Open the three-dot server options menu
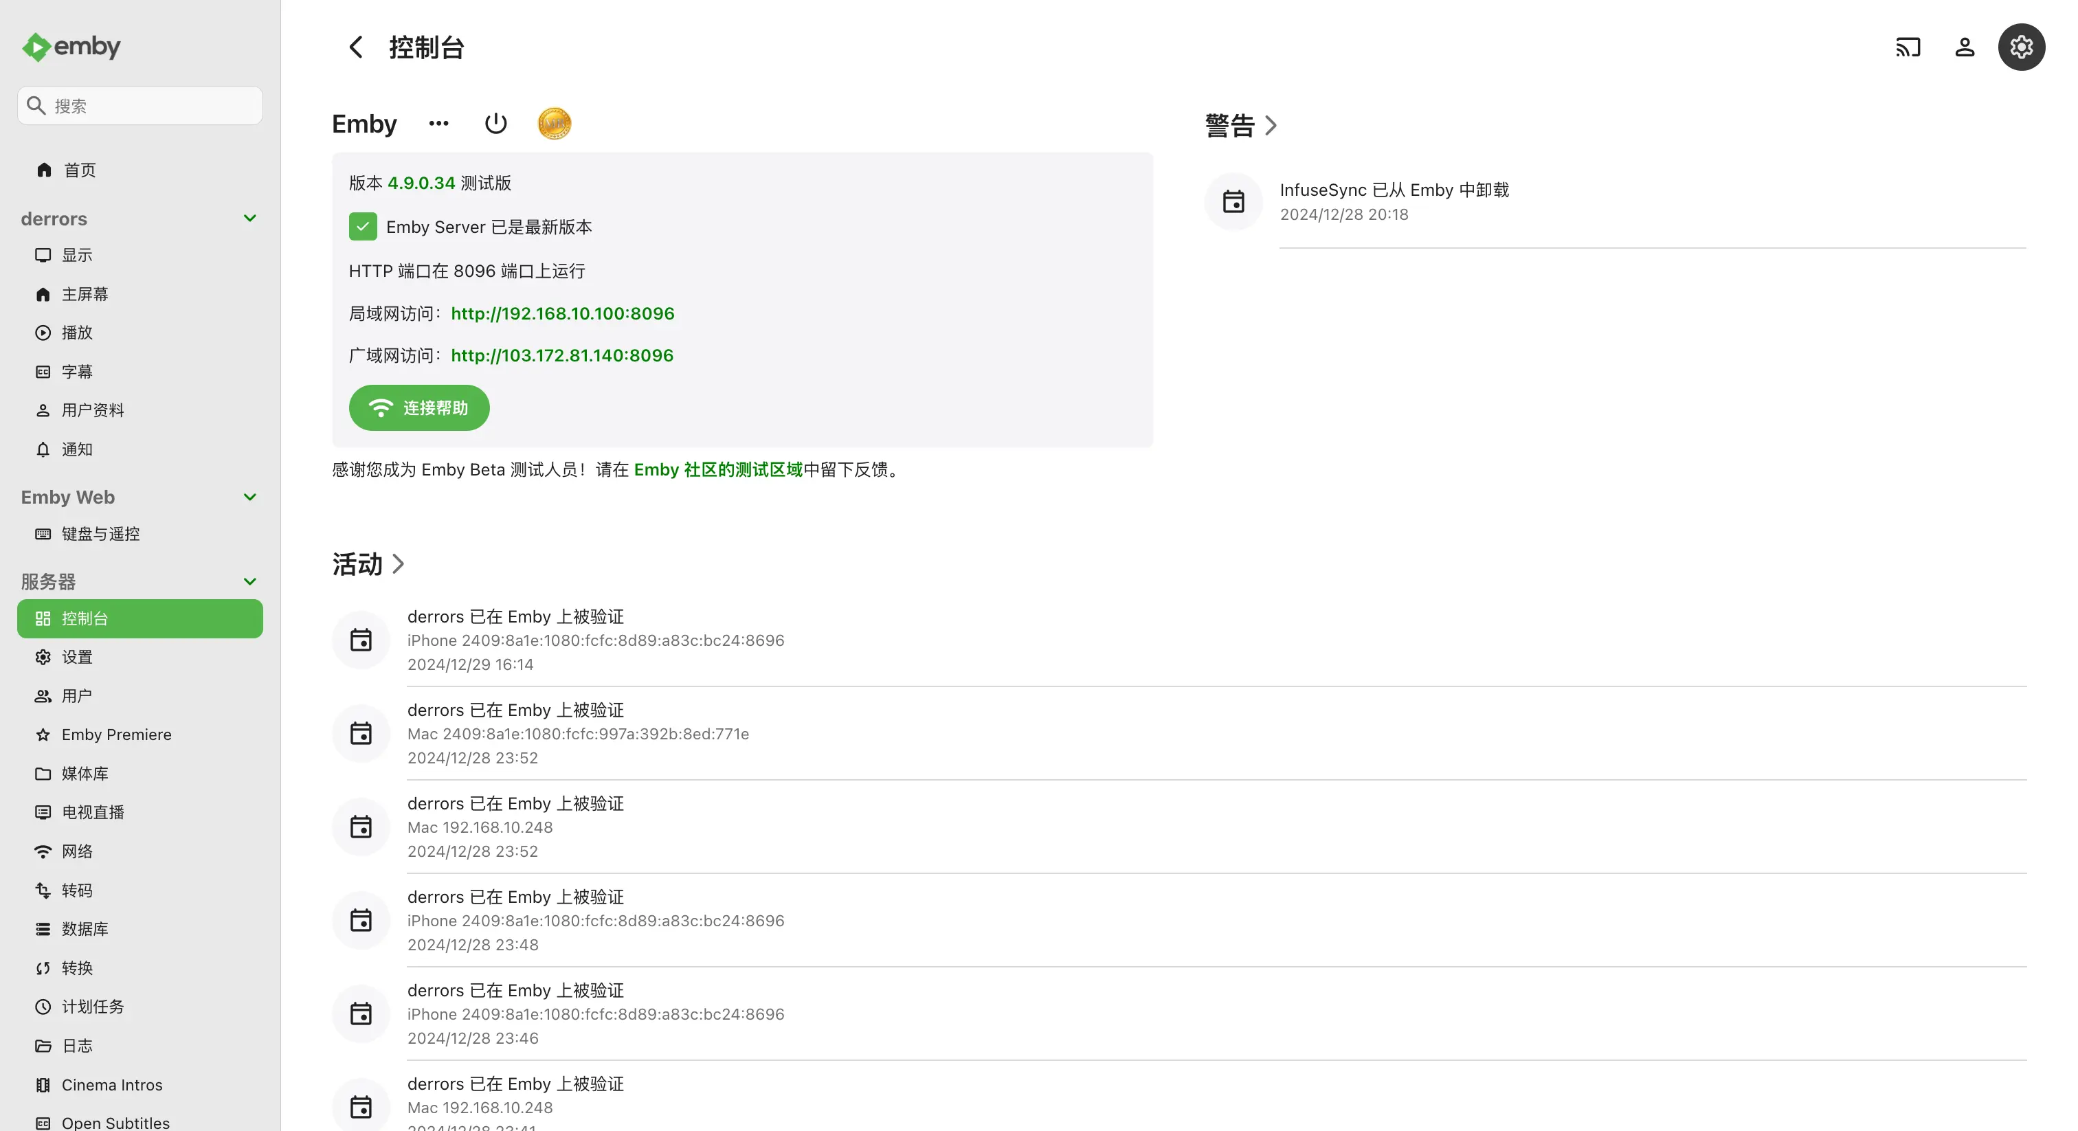The width and height of the screenshot is (2078, 1131). point(439,124)
